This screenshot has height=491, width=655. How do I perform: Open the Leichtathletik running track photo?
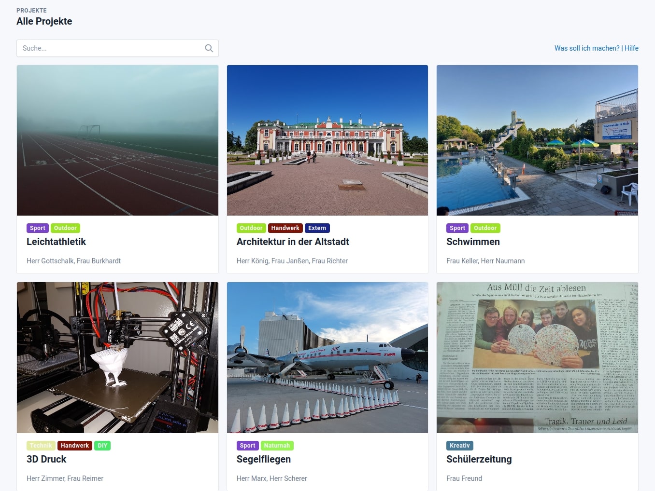[x=117, y=140]
